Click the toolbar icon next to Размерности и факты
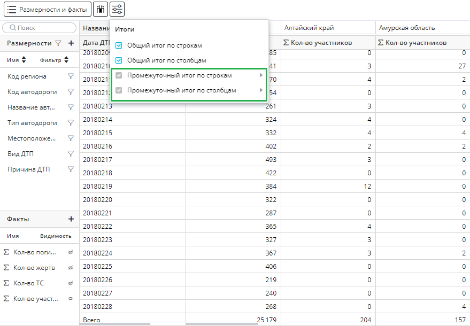The width and height of the screenshot is (470, 326). (100, 9)
